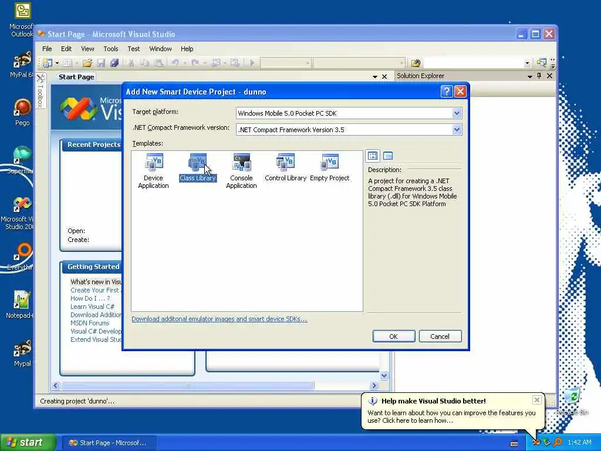This screenshot has height=451, width=601.
Task: Open the .NET Compact Framework version dropdown
Action: [x=457, y=130]
